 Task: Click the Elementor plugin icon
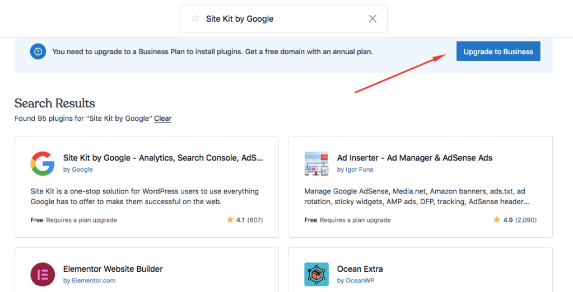[43, 274]
